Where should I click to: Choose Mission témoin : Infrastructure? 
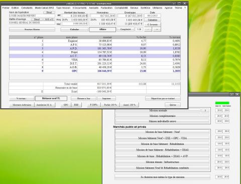point(163,162)
